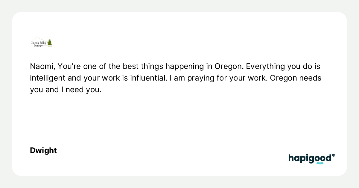Viewport: 359px width, 188px height.
Task: Click the red line in Cascade logo
Action: point(48,46)
